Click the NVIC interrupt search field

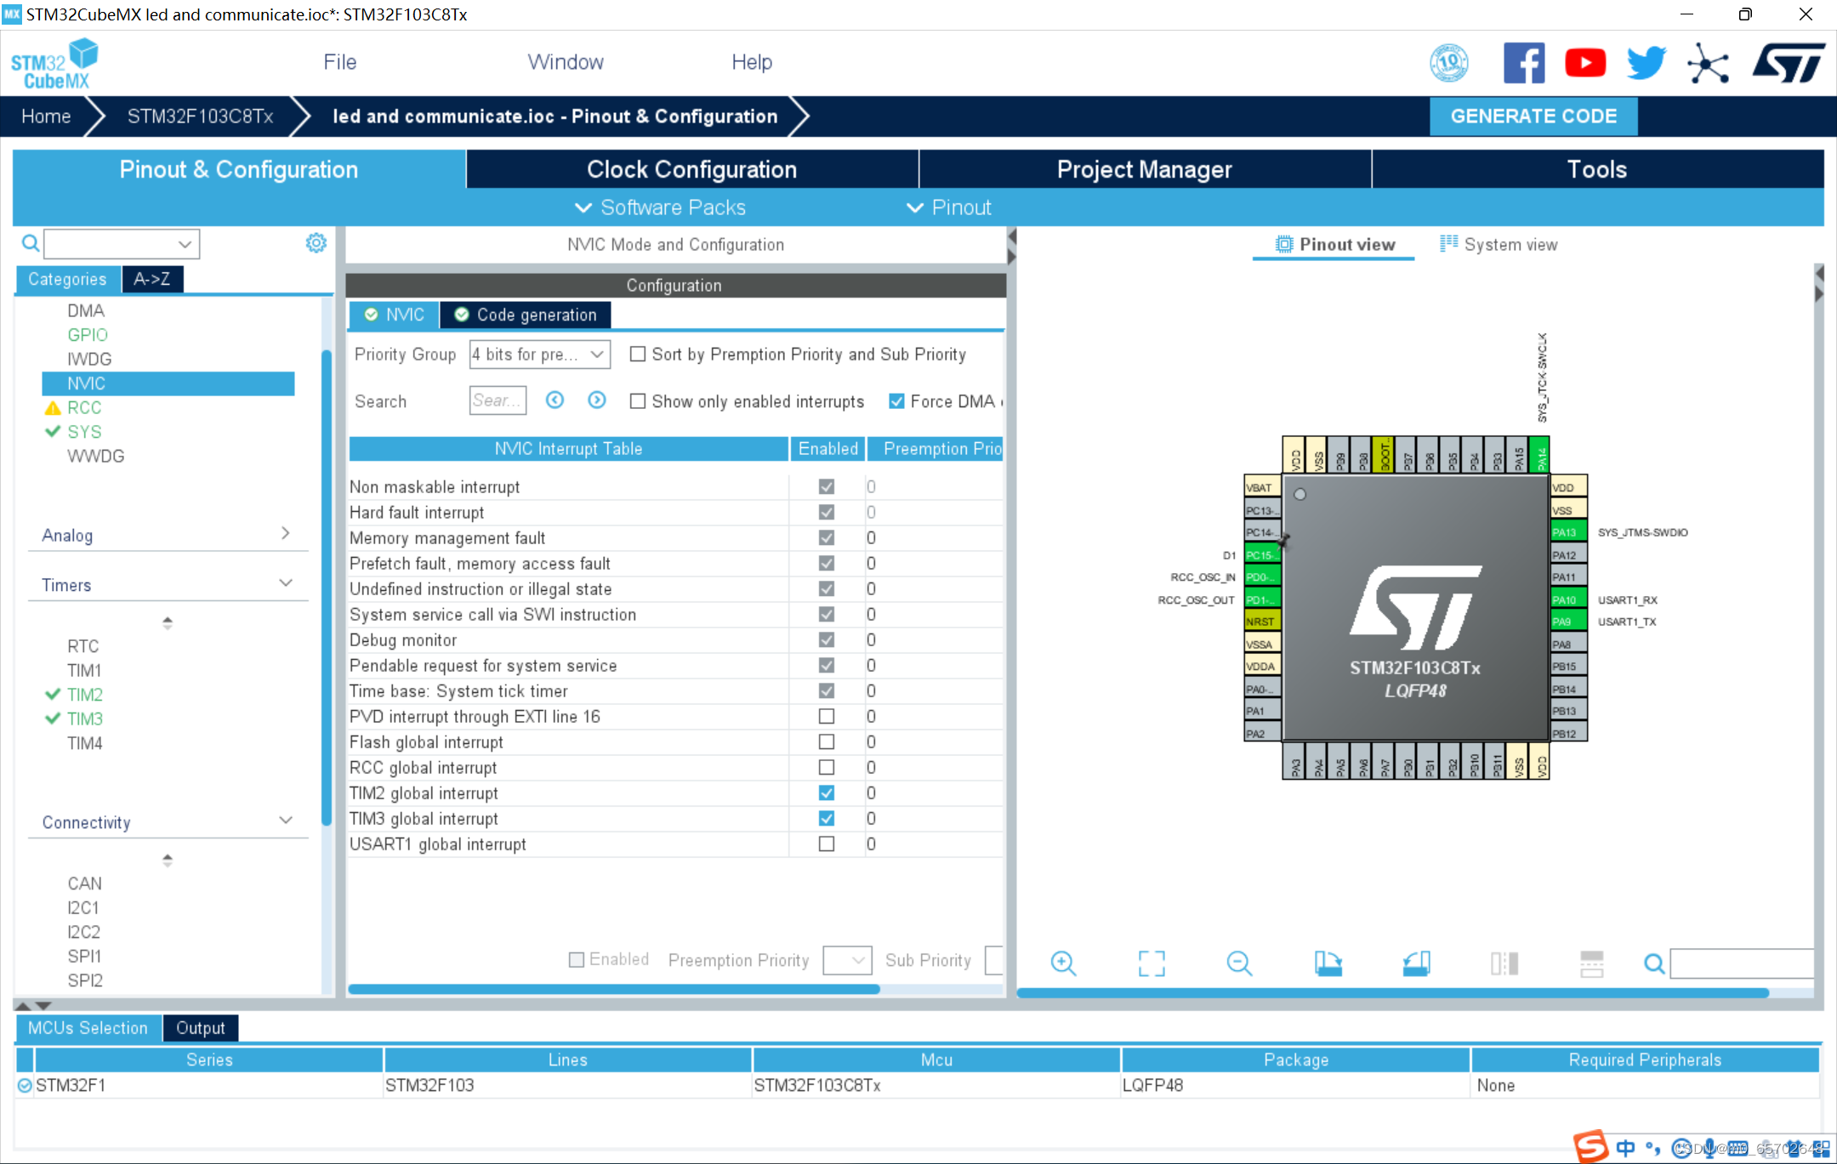497,400
